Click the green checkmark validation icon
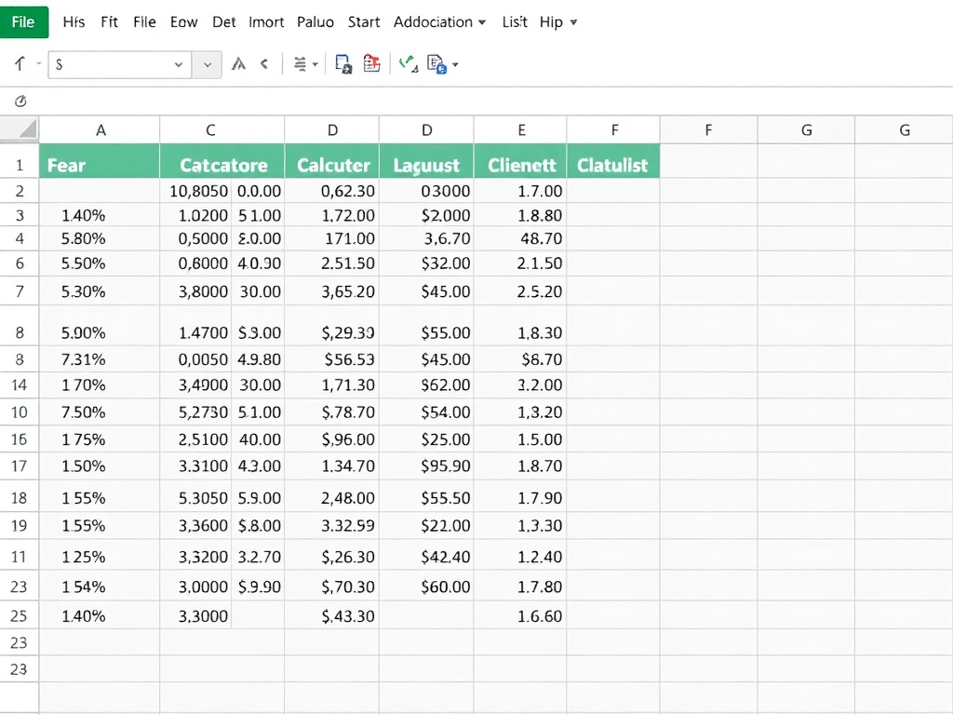The height and width of the screenshot is (715, 953). click(x=406, y=63)
